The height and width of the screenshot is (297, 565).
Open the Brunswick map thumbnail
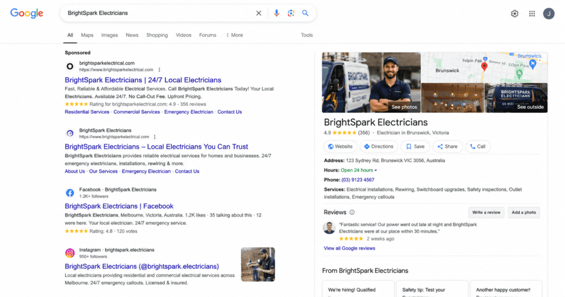(x=484, y=67)
